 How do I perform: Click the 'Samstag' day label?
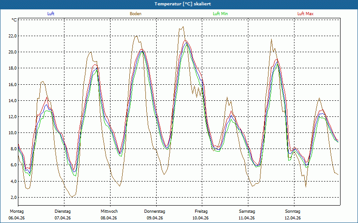click(x=247, y=211)
